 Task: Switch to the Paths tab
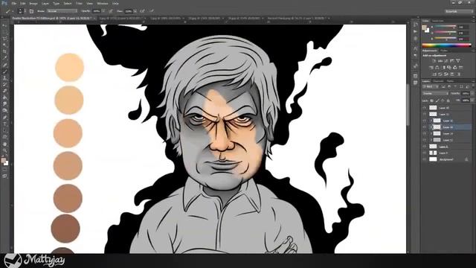pos(451,81)
